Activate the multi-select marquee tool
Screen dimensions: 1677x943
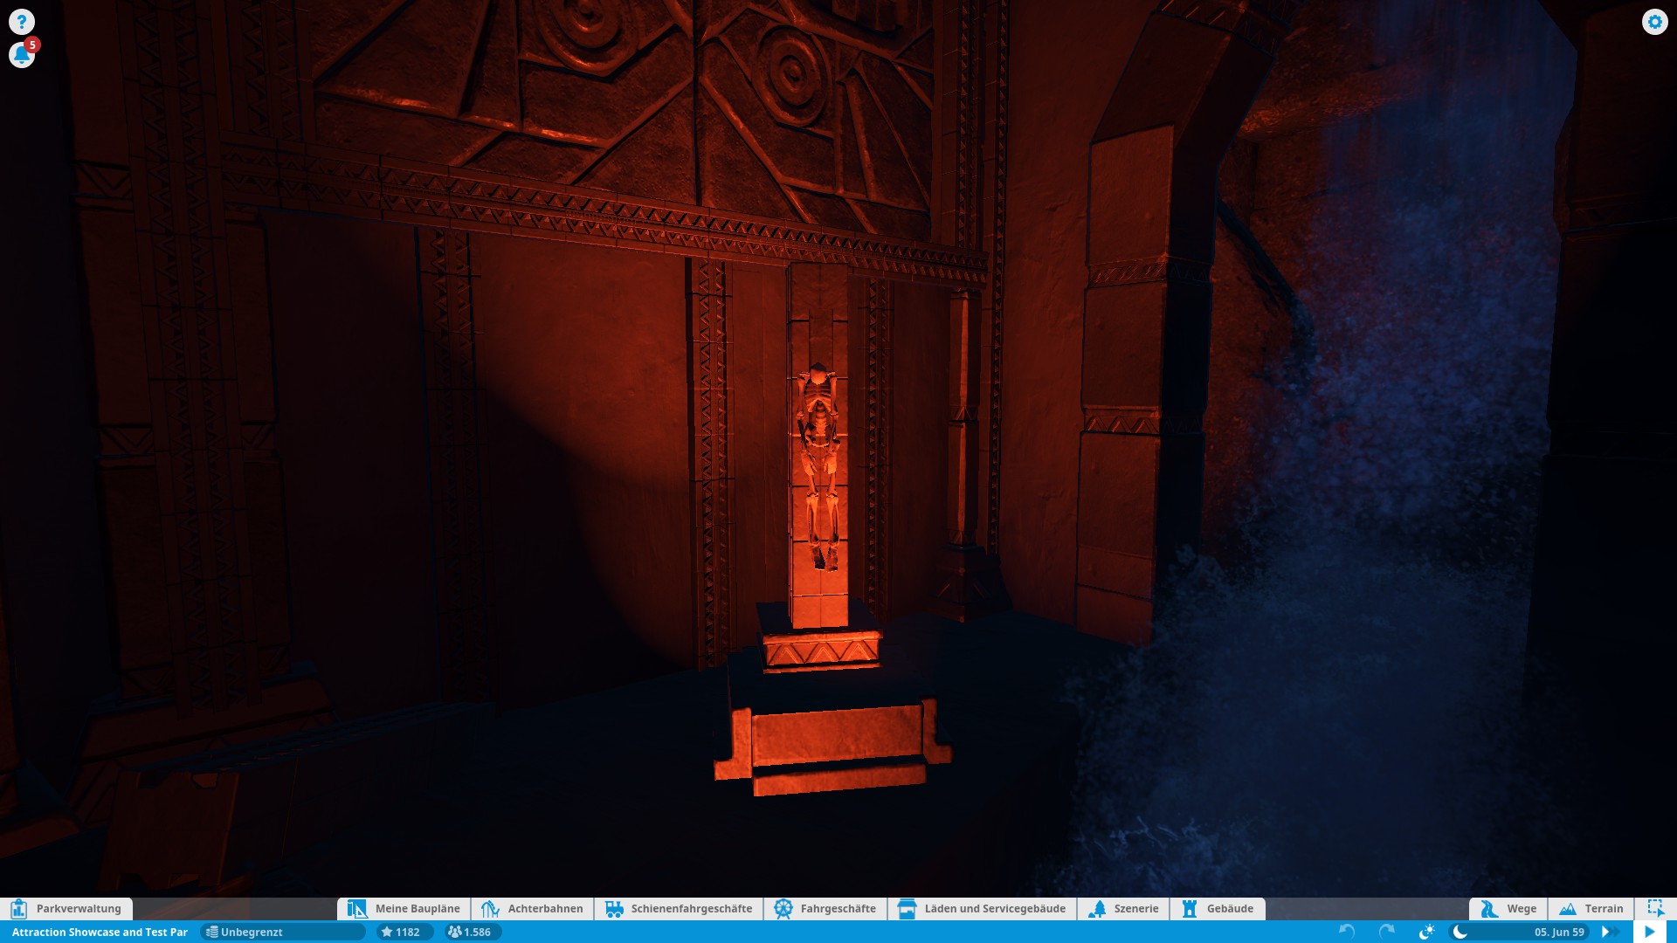[1655, 909]
